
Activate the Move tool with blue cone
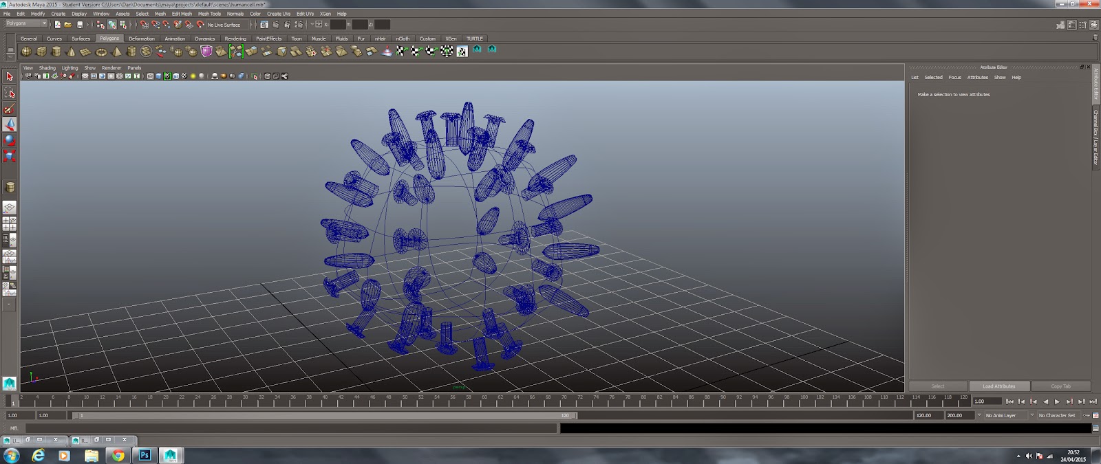[10, 124]
